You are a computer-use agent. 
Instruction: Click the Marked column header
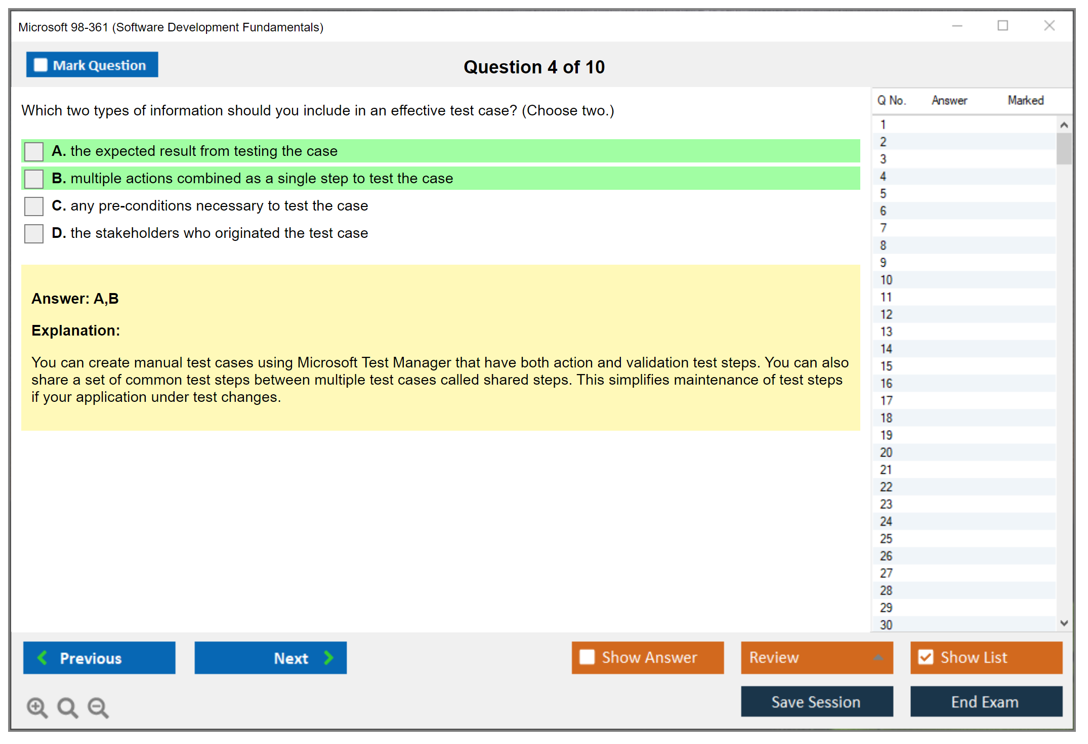pos(1025,100)
